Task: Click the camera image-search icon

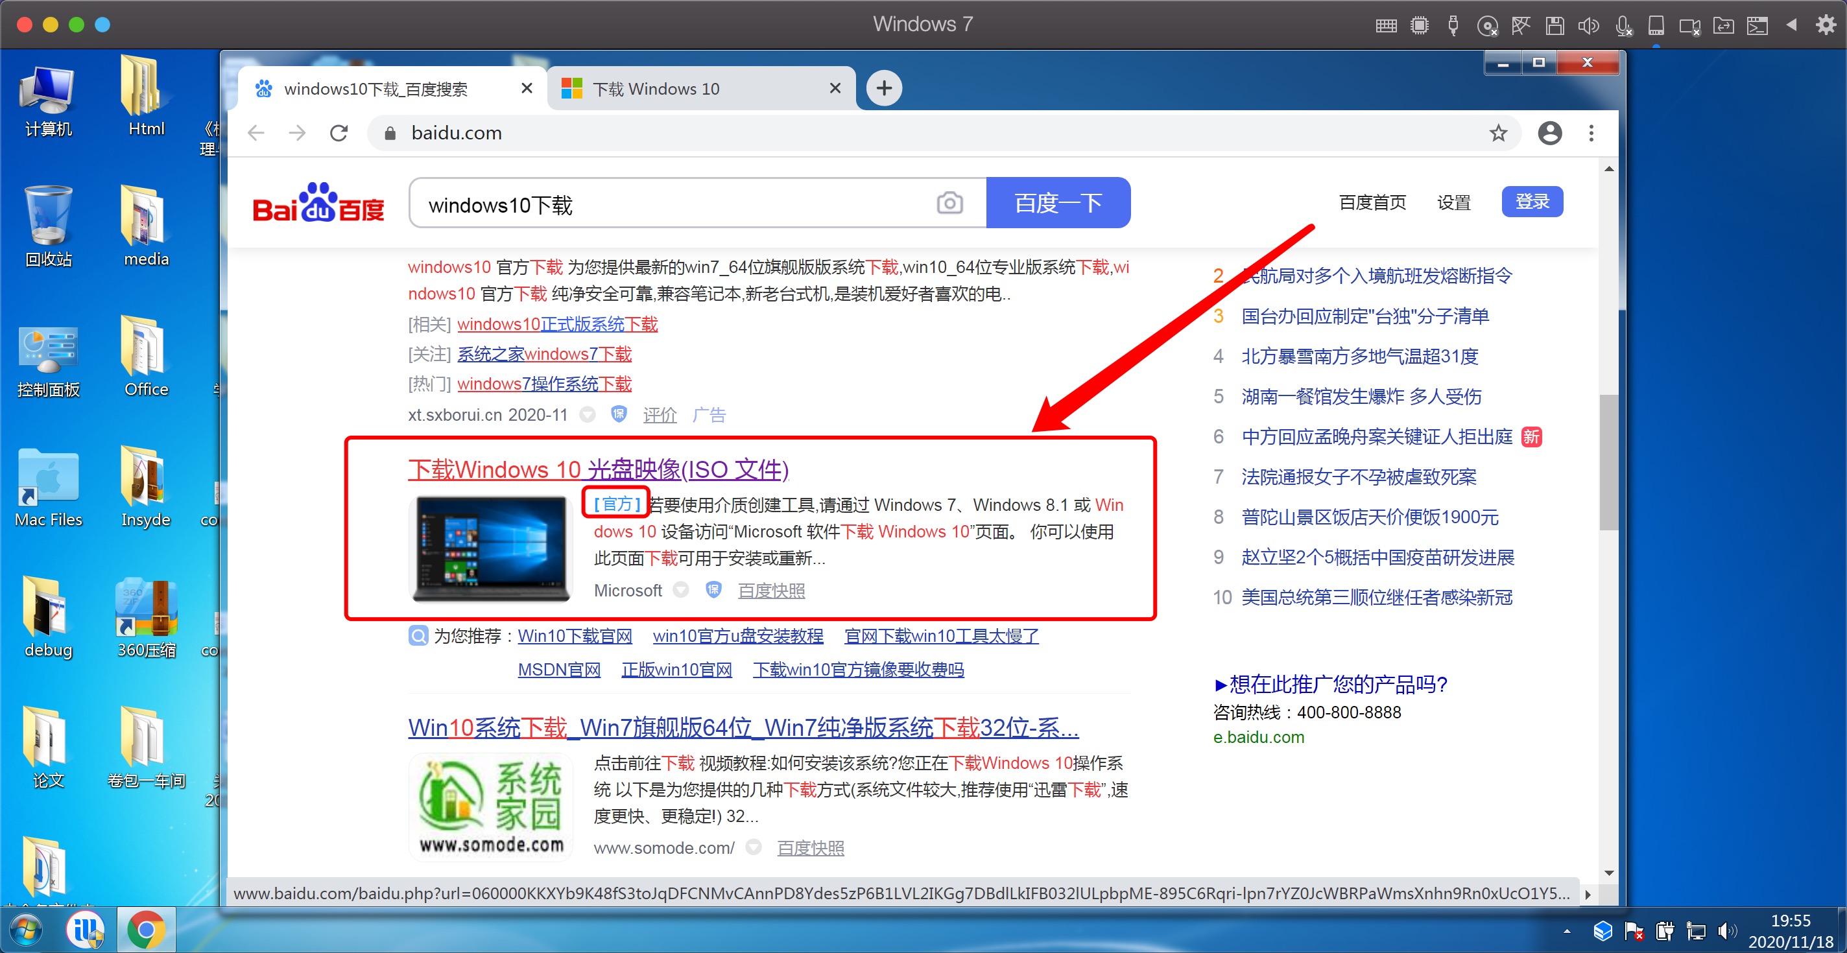Action: (x=949, y=204)
